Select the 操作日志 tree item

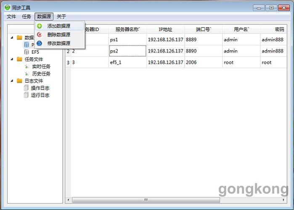[40, 88]
